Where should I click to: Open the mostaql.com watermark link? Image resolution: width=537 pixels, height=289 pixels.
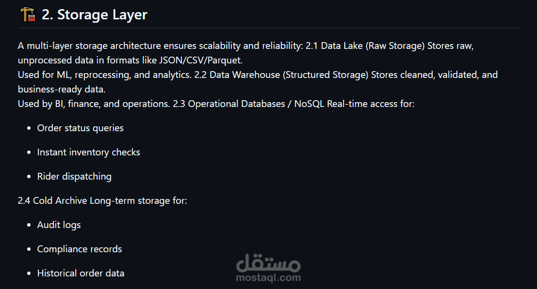(x=268, y=278)
